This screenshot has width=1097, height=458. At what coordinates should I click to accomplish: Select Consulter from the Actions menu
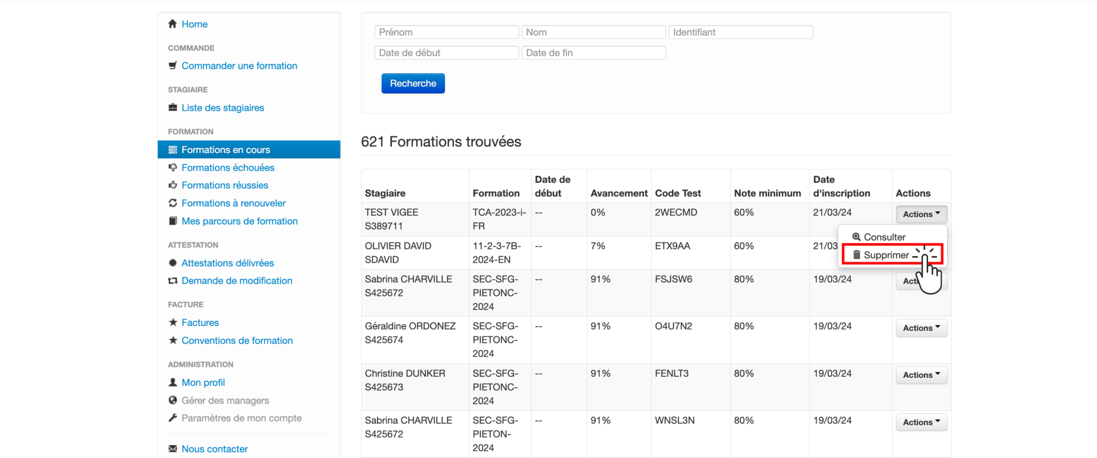[x=884, y=237]
